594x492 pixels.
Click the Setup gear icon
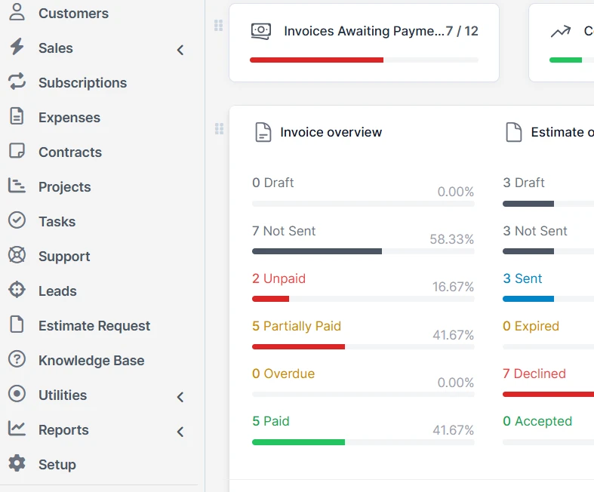tap(17, 463)
